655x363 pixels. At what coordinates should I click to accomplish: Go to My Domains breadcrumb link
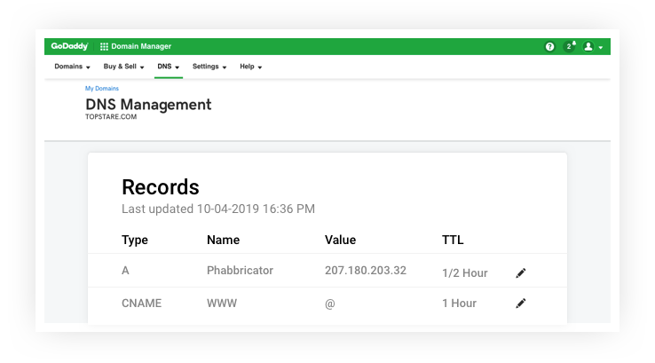pos(102,89)
